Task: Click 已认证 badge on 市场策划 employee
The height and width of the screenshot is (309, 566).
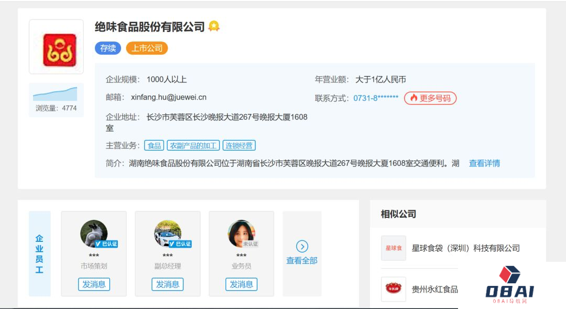Action: pos(106,244)
